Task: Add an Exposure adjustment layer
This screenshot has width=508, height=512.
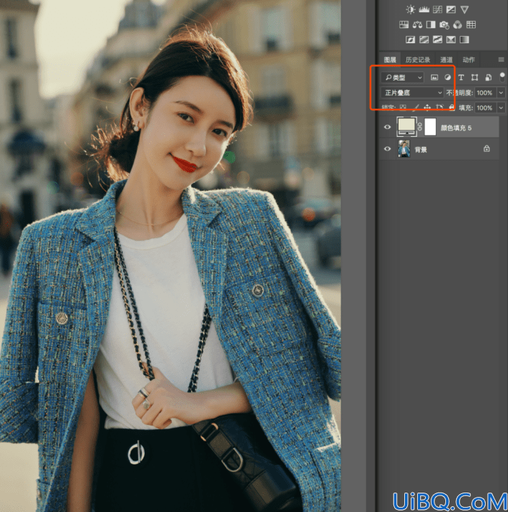Action: coord(451,9)
